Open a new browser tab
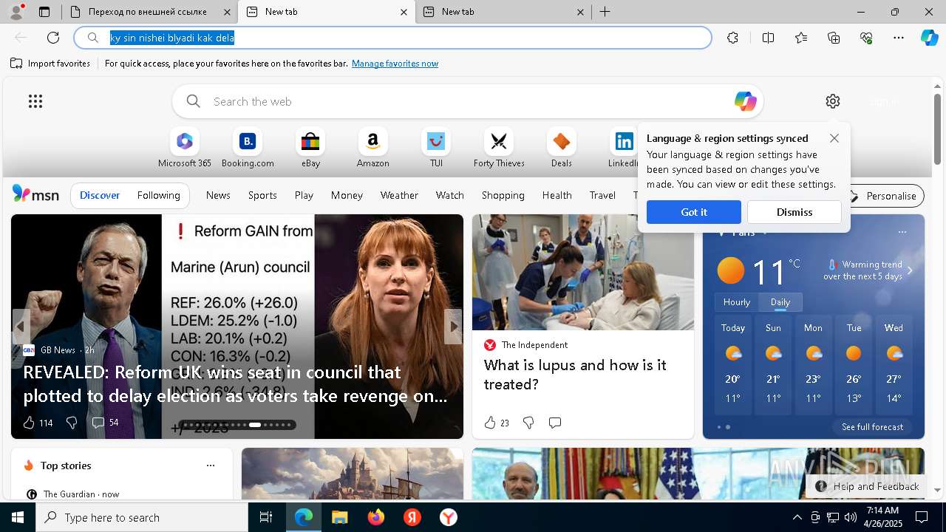Image resolution: width=946 pixels, height=532 pixels. click(x=605, y=12)
